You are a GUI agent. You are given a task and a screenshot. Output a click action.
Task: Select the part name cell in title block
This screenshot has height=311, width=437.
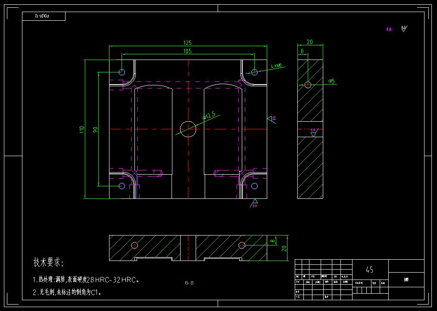tap(406, 280)
